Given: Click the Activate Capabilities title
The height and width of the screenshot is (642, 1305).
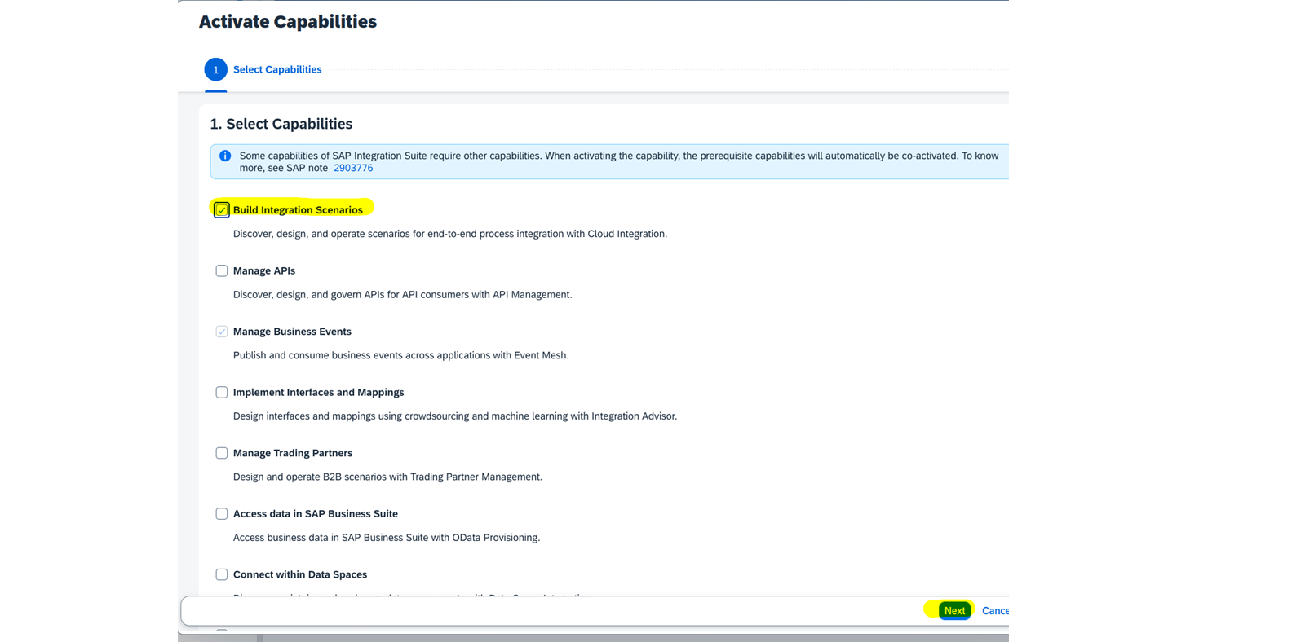Looking at the screenshot, I should coord(288,22).
